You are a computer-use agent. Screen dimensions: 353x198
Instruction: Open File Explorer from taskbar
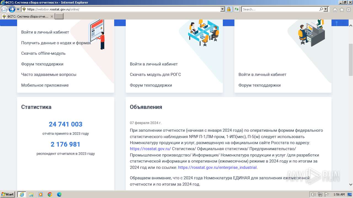(31, 194)
